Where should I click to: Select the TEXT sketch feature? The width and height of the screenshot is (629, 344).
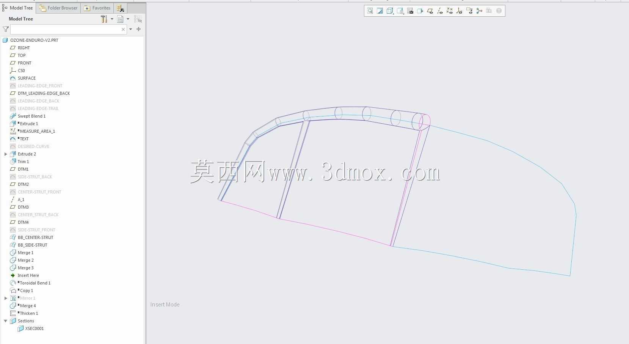[24, 139]
